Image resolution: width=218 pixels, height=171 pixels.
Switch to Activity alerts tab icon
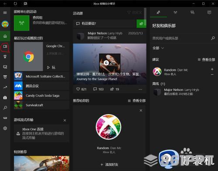[209, 12]
